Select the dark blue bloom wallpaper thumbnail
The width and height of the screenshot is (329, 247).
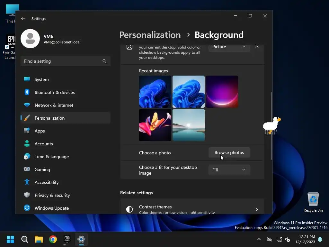click(x=155, y=92)
